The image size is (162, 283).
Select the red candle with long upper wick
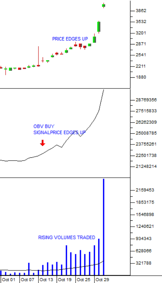(38, 56)
